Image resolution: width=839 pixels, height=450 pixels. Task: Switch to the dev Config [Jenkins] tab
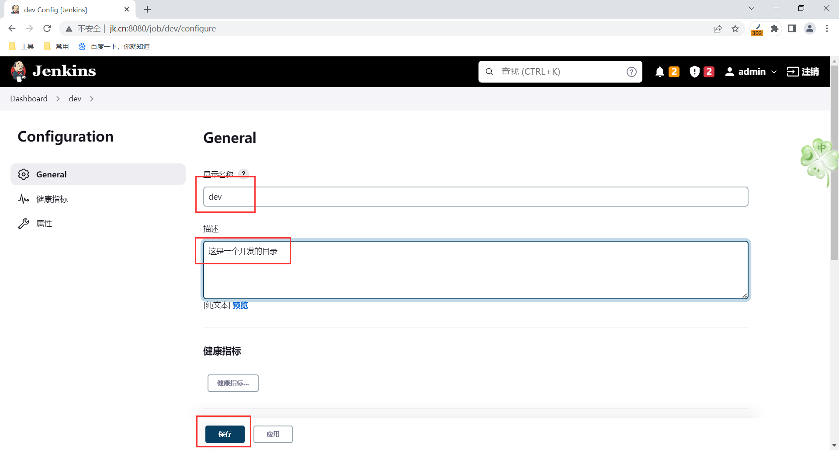[x=70, y=10]
